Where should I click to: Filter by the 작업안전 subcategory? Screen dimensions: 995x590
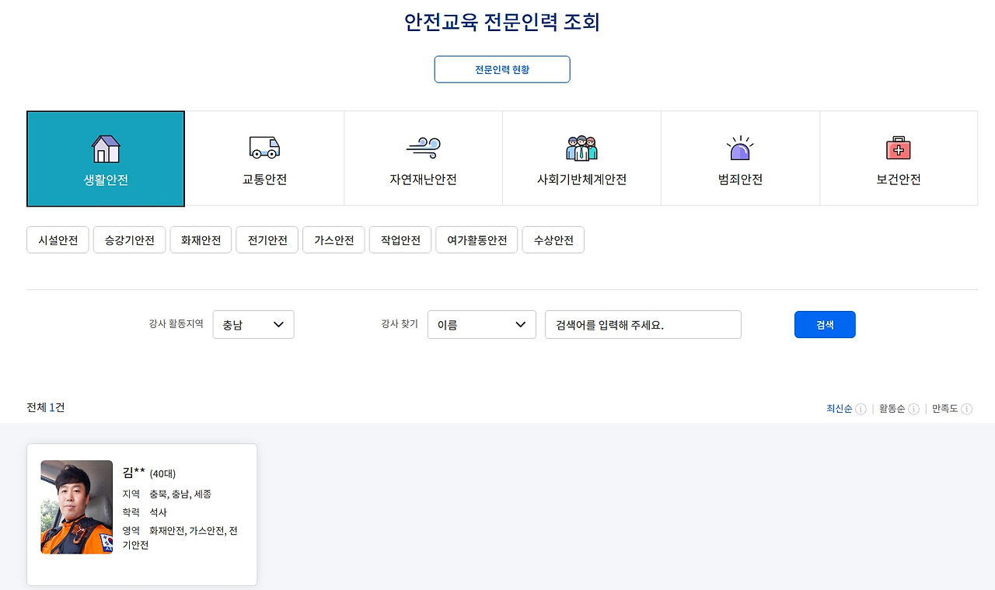(400, 240)
